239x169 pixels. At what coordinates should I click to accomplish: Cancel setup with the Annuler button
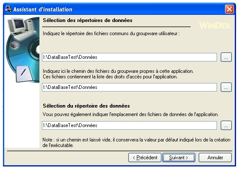tap(215, 158)
